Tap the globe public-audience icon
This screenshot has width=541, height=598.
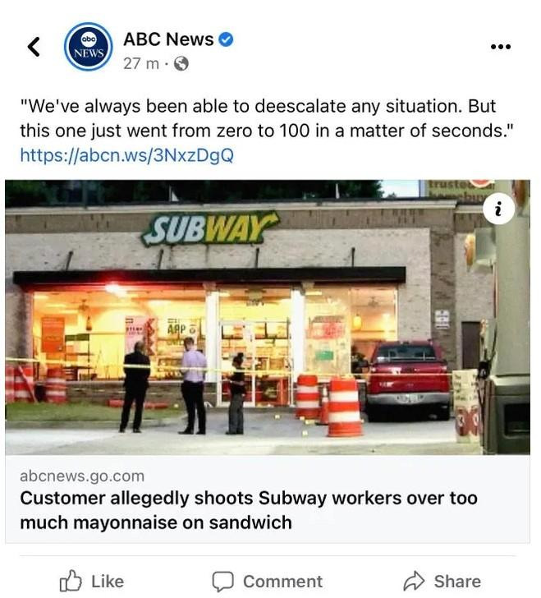tap(181, 64)
